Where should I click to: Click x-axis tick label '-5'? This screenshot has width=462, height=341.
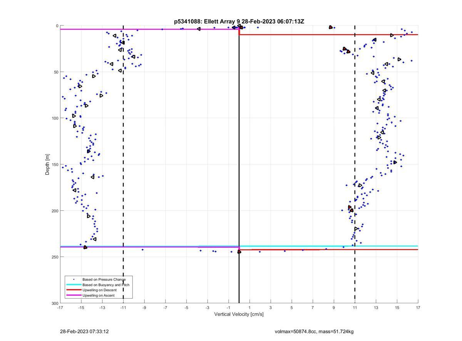[x=186, y=307]
